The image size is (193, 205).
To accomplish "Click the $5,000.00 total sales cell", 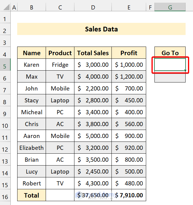I will pos(93,136).
